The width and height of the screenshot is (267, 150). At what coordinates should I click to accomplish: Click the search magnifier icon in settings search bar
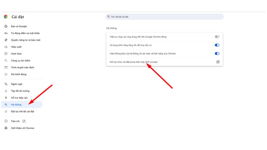click(x=108, y=17)
